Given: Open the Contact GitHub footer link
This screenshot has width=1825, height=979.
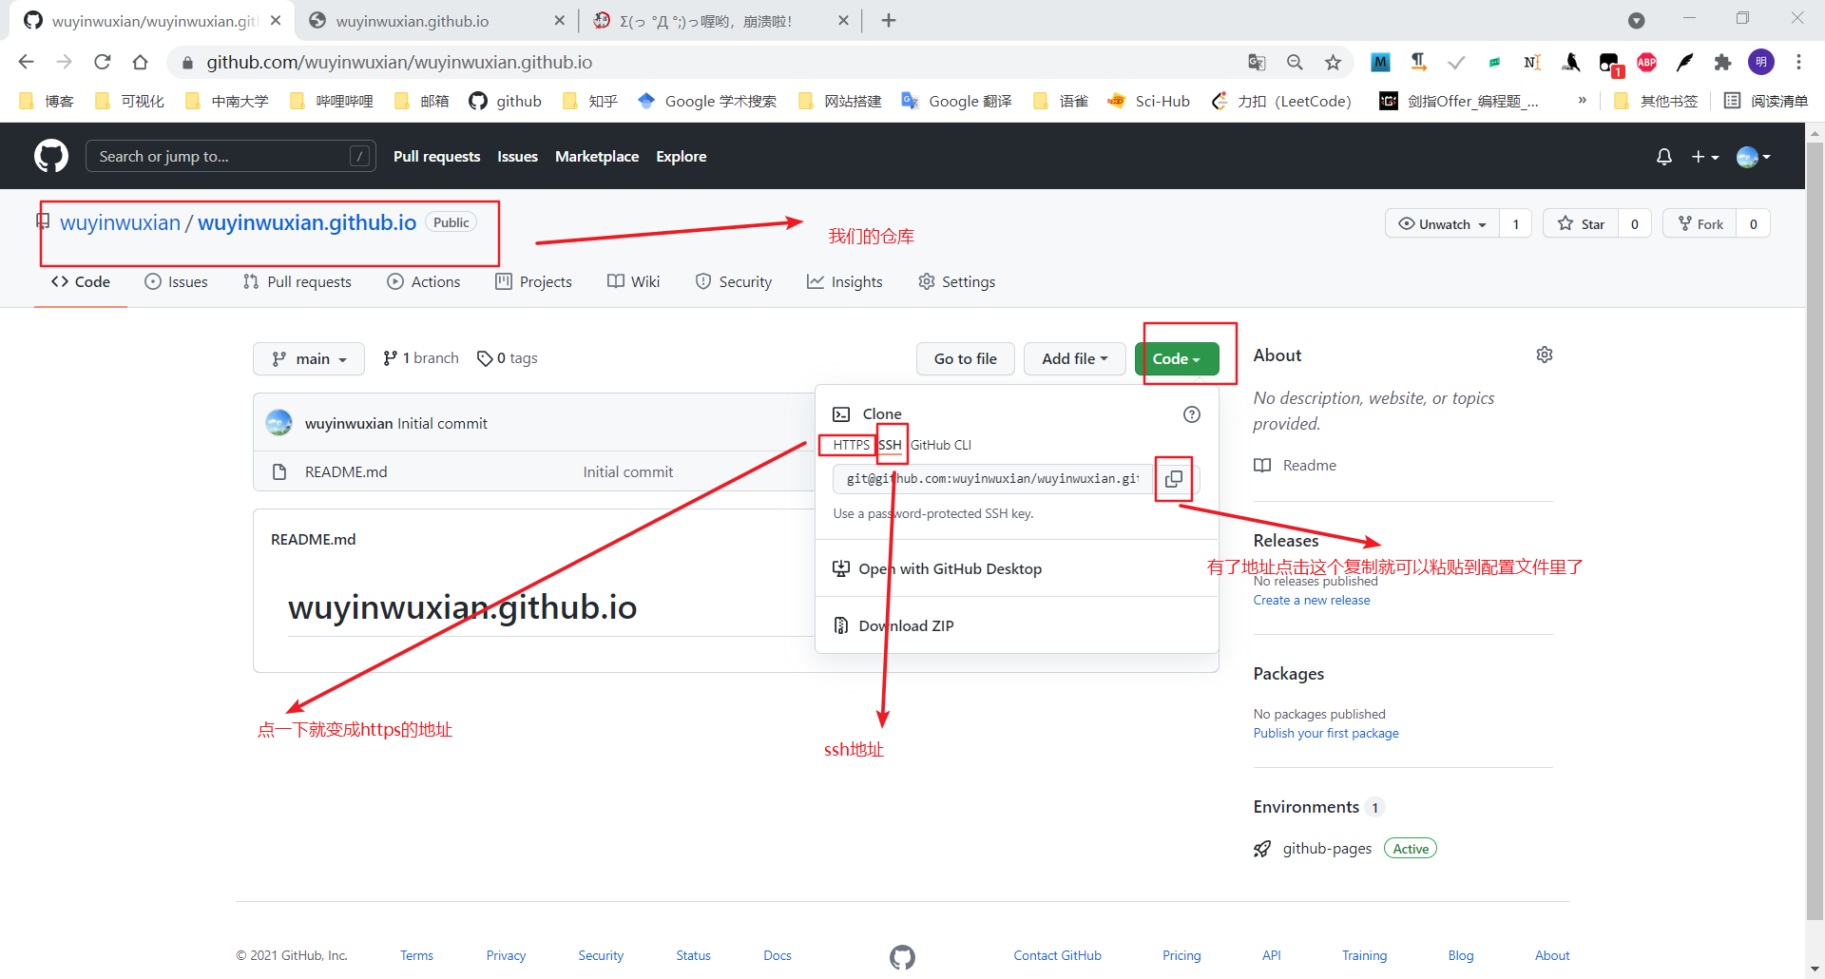Looking at the screenshot, I should point(1057,955).
